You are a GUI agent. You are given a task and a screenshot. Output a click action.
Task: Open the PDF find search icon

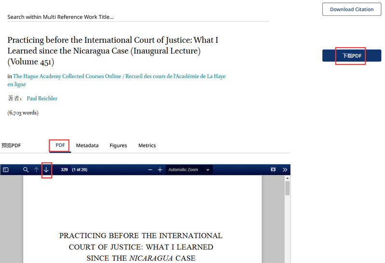click(x=26, y=170)
